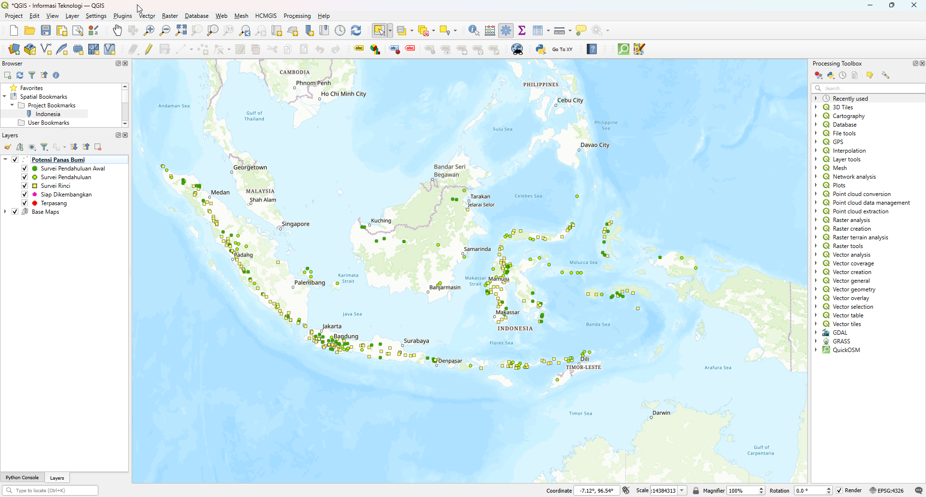Click the Zoom In magnifier tool
This screenshot has height=497, width=926.
(150, 31)
